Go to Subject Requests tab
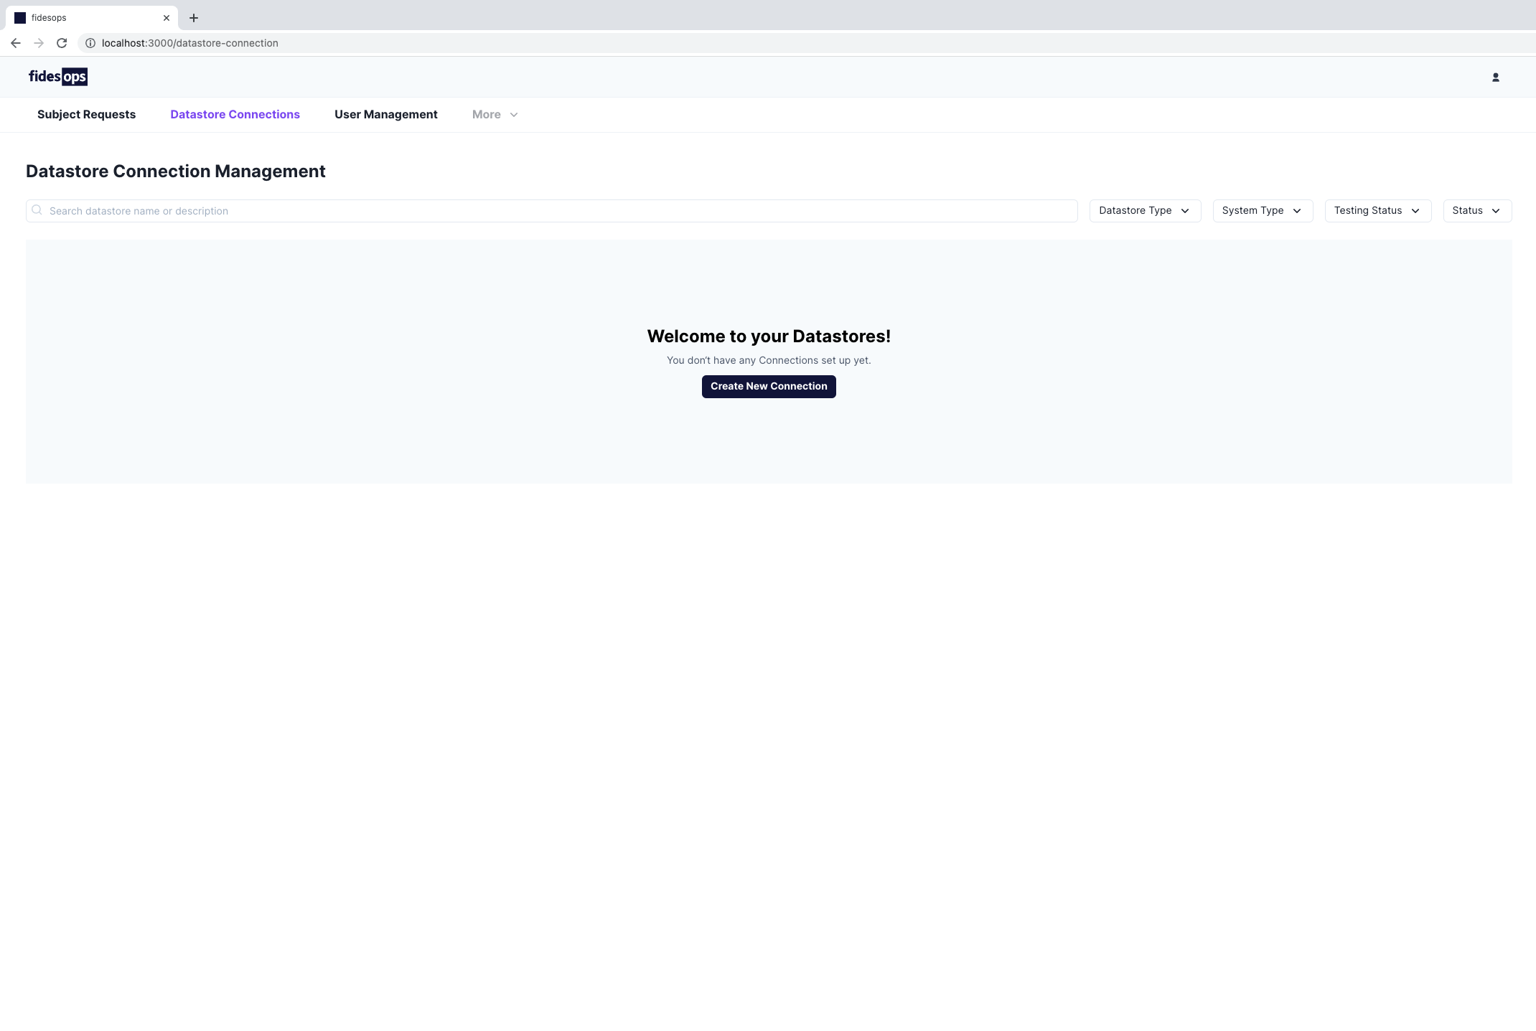Viewport: 1536px width, 1031px height. (86, 115)
